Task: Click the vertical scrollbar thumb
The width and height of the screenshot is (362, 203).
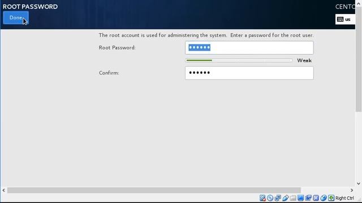Action: (359, 59)
